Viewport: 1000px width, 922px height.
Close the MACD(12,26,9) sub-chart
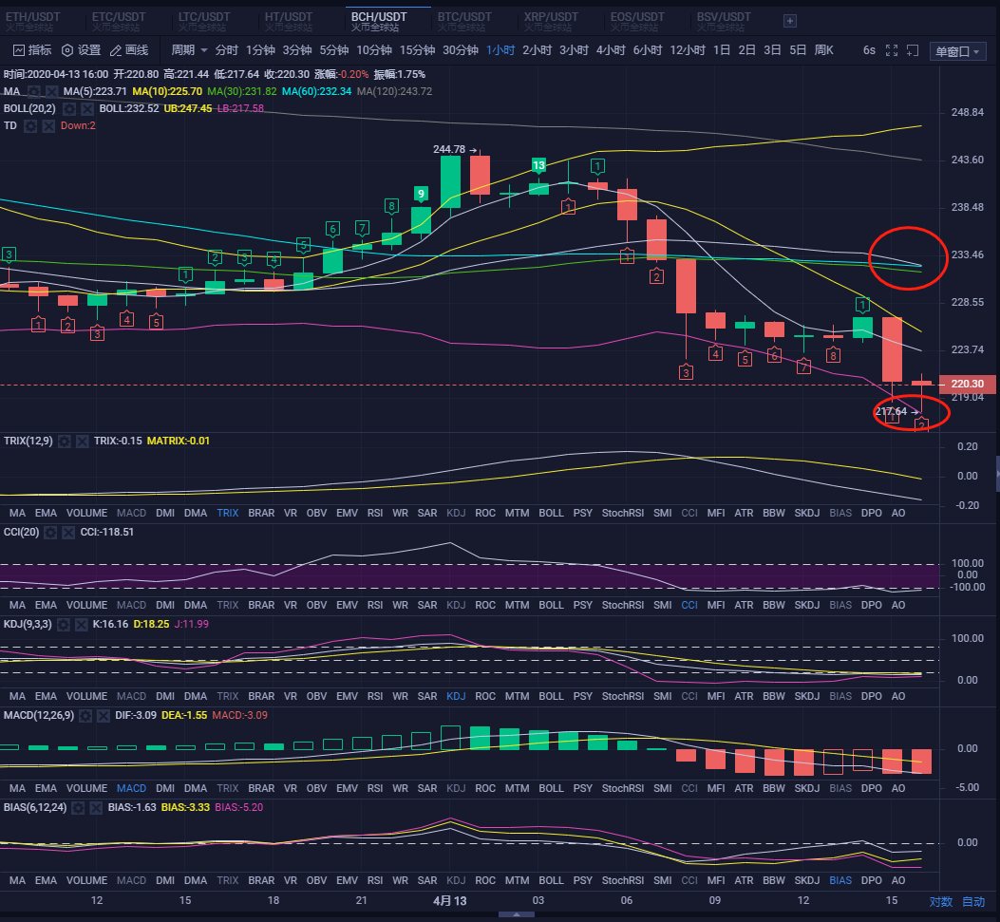pos(104,716)
